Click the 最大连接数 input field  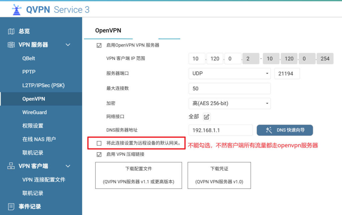pos(229,88)
